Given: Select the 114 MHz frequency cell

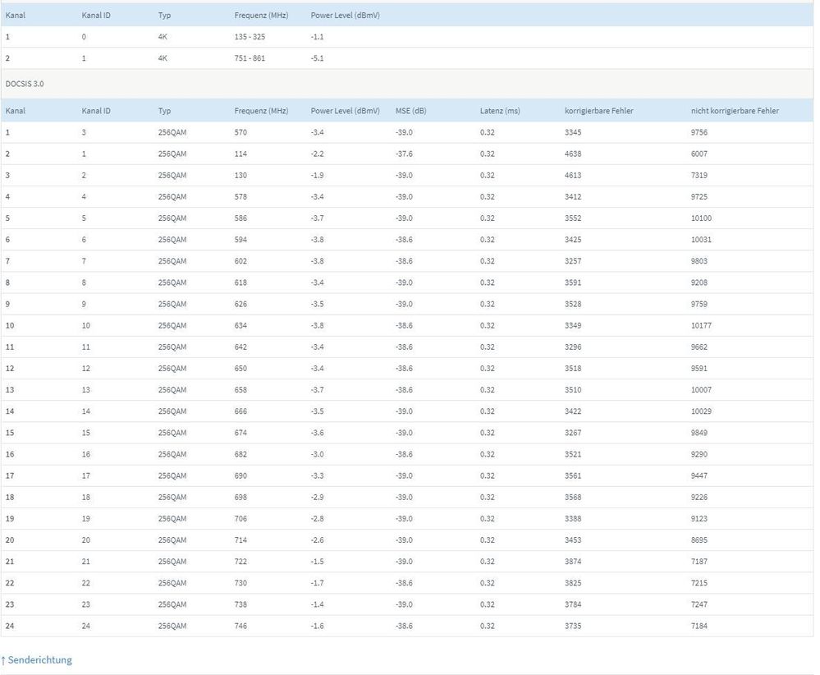Looking at the screenshot, I should tap(241, 154).
